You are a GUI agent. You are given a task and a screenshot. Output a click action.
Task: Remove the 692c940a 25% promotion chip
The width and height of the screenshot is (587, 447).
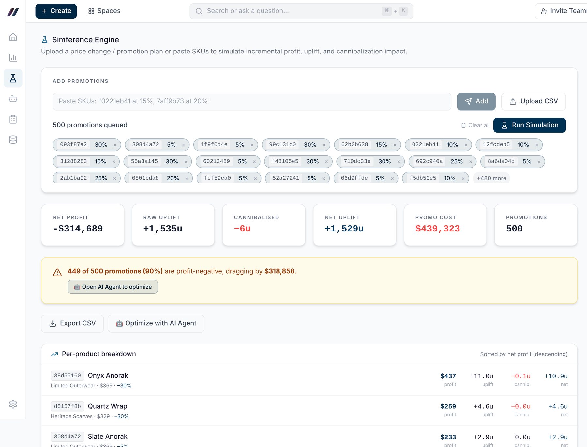pos(470,162)
